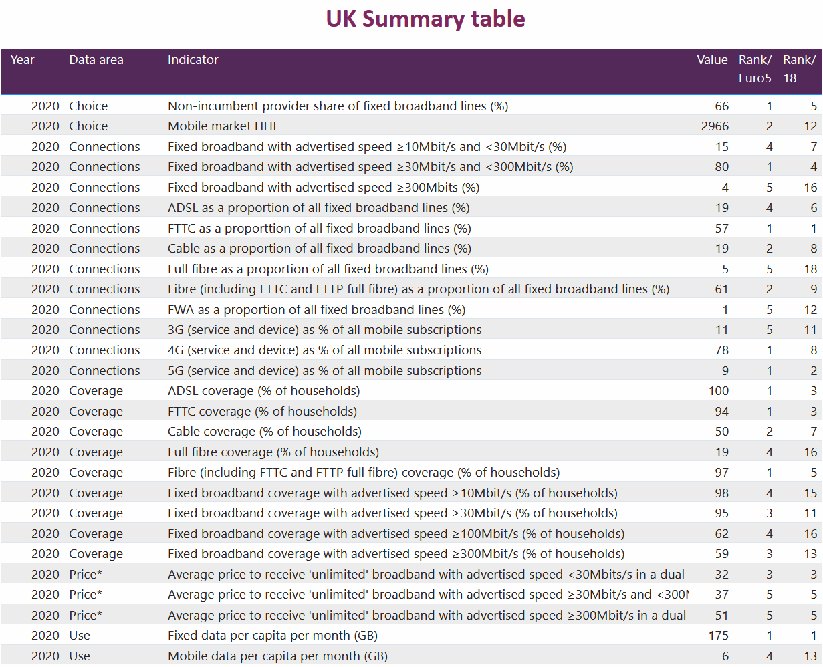Click the ADSL coverage indicator cell
Viewport: 823px width, 667px height.
tap(263, 391)
